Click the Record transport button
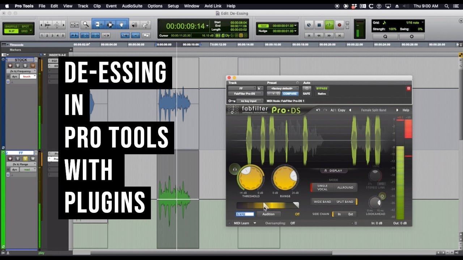 pos(339,25)
